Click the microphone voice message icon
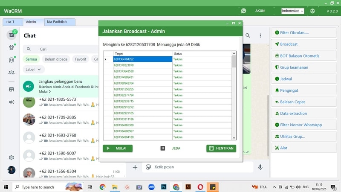 click(x=260, y=167)
